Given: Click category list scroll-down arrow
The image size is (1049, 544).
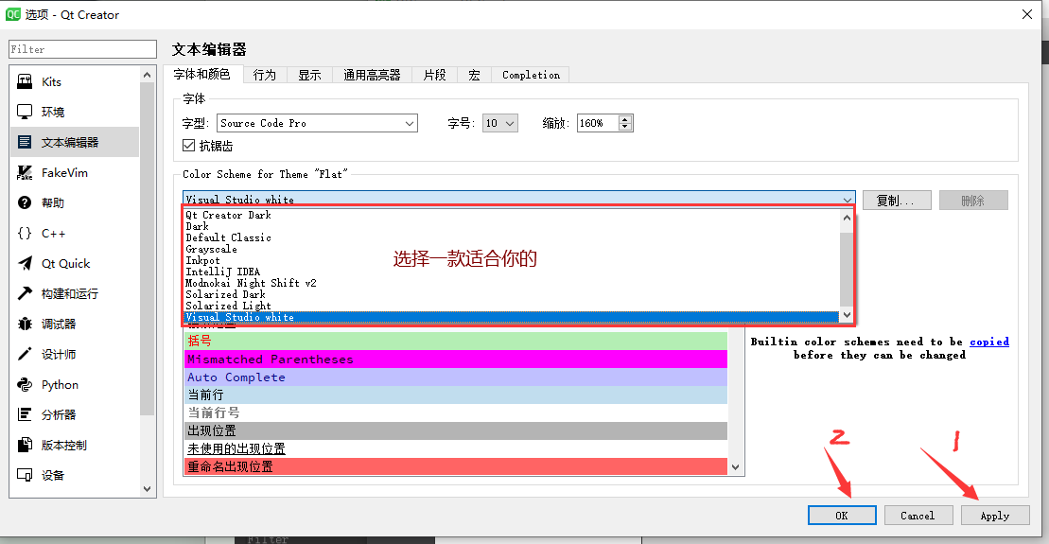Looking at the screenshot, I should tap(148, 489).
